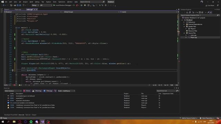The width and height of the screenshot is (221, 124).
Task: Switch to the Player.cpp editor tab
Action: click(x=18, y=9)
